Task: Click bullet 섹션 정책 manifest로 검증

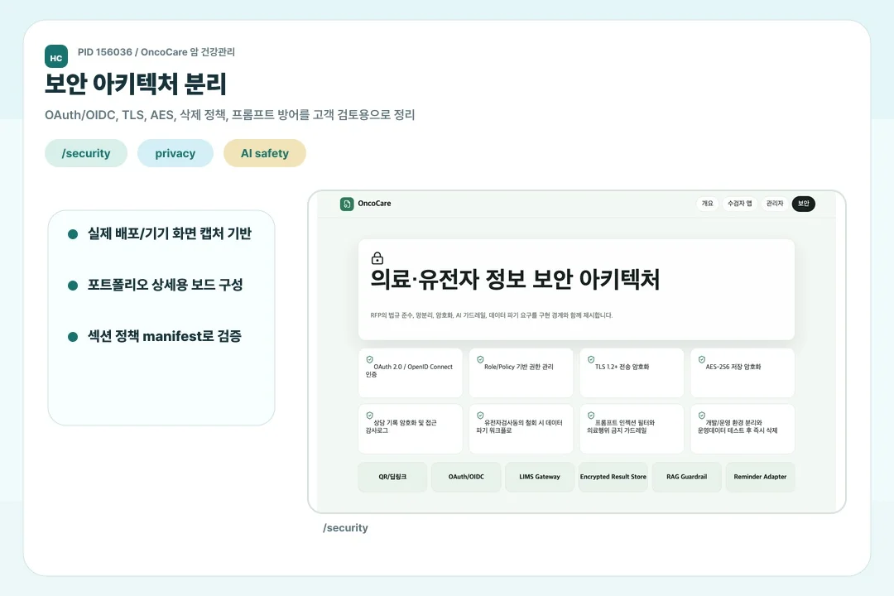Action: click(x=165, y=336)
